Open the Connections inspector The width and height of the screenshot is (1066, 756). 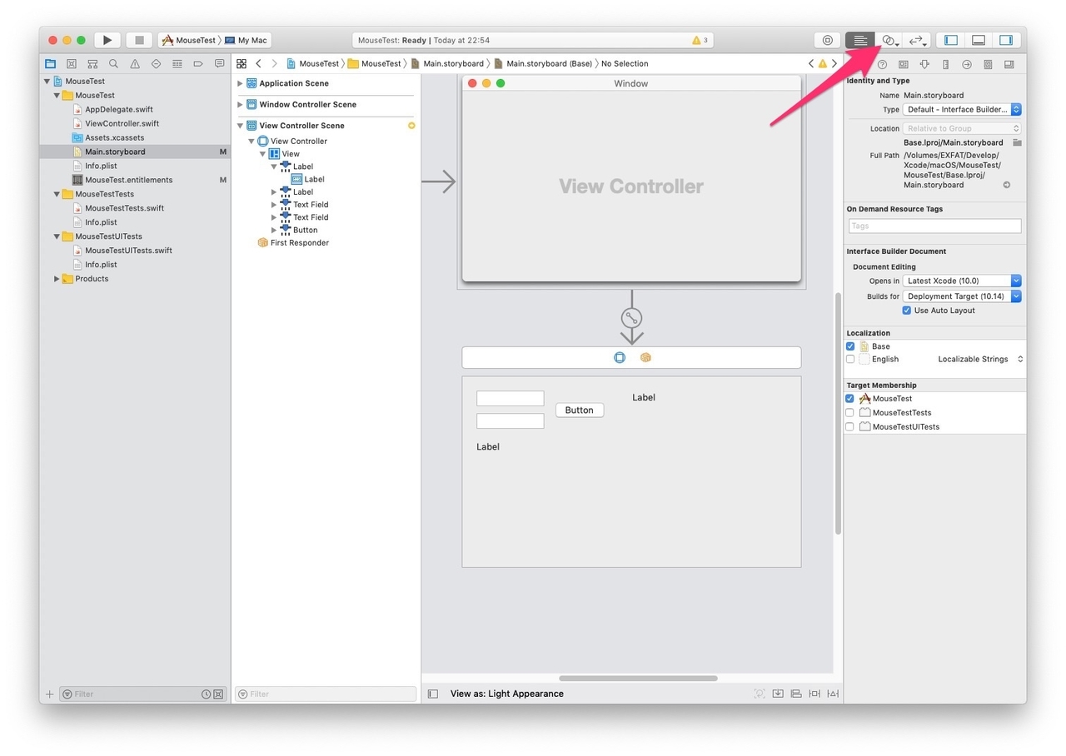(x=967, y=64)
